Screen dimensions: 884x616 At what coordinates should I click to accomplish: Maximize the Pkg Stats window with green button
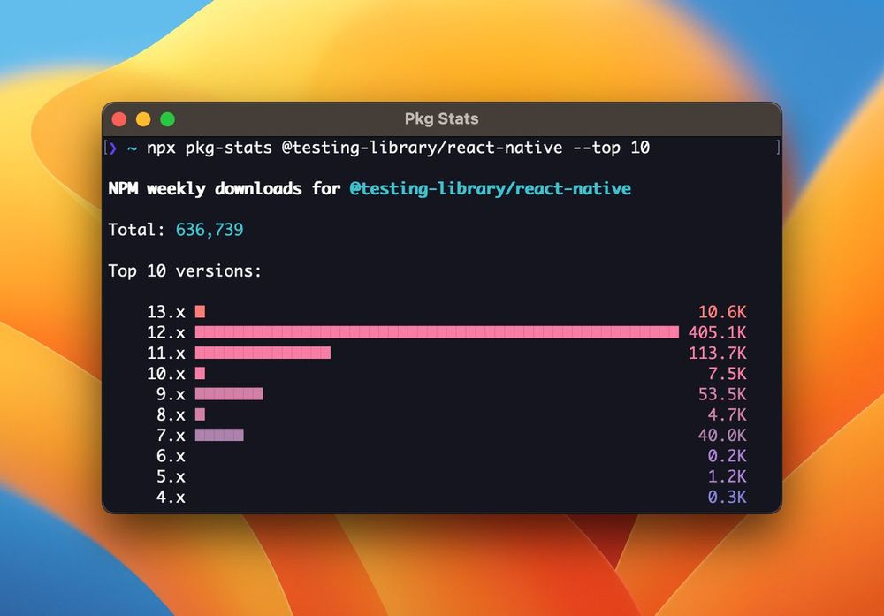coord(167,119)
